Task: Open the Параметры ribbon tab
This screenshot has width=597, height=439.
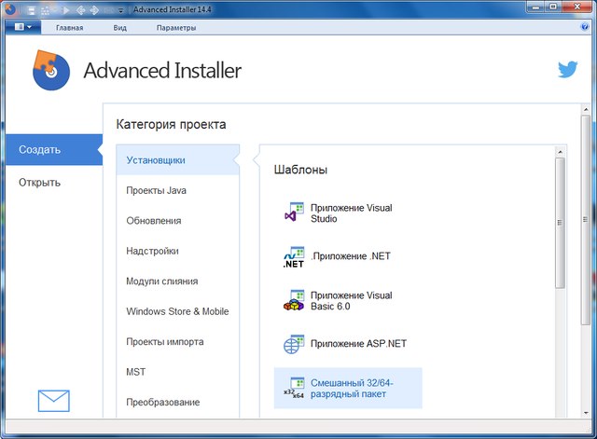Action: (176, 28)
